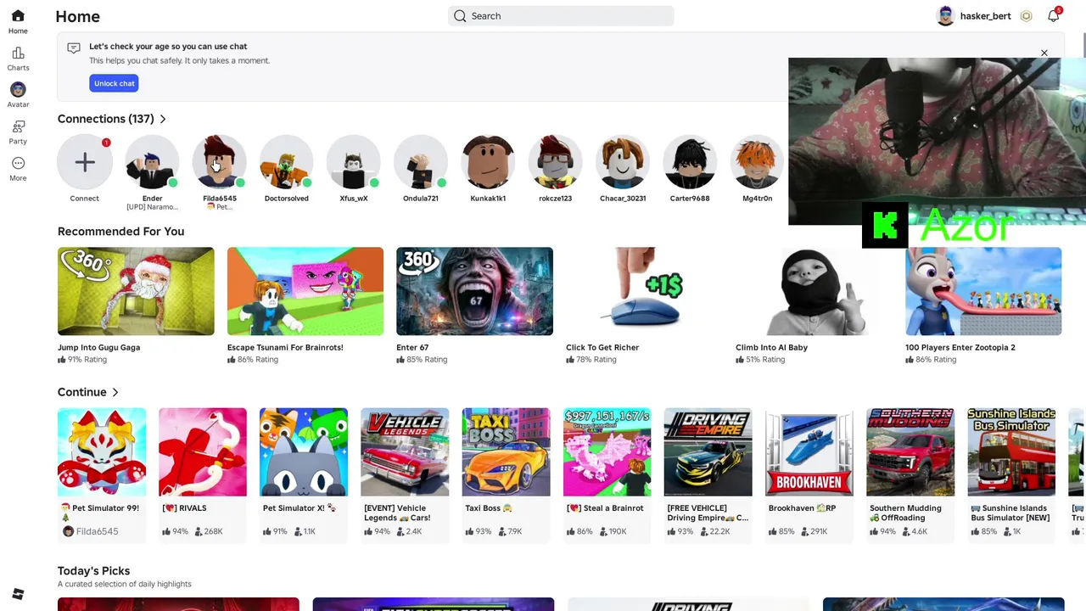Screen dimensions: 1086x611
Task: Click the Home page title
Action: pyautogui.click(x=77, y=16)
